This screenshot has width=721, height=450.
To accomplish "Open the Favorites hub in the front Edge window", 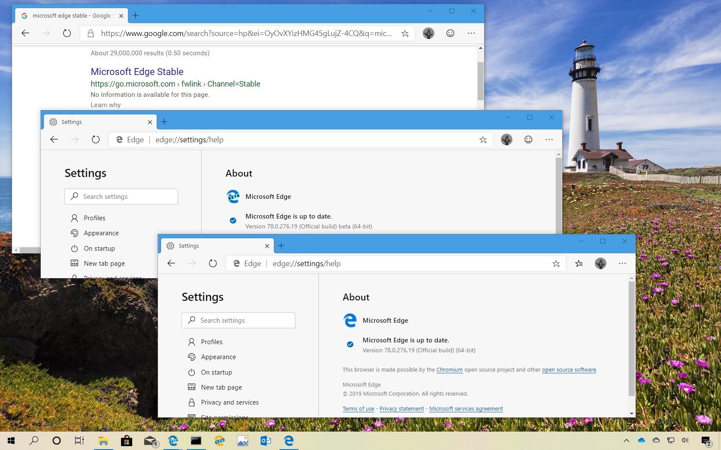I will click(x=579, y=264).
